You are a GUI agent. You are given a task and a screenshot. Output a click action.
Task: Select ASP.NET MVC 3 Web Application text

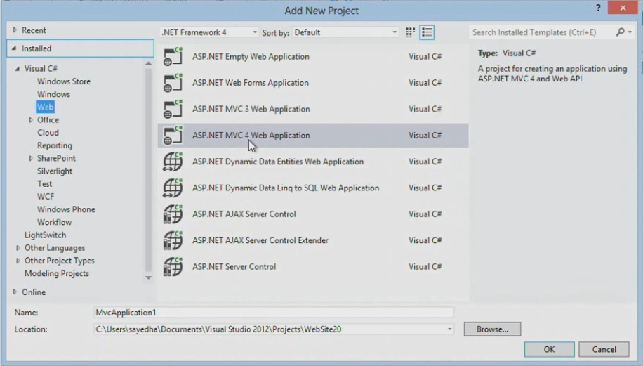point(251,109)
